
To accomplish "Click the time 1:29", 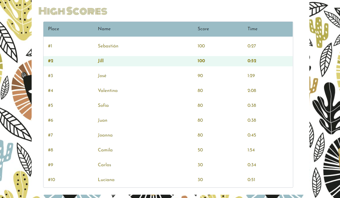I will (251, 76).
